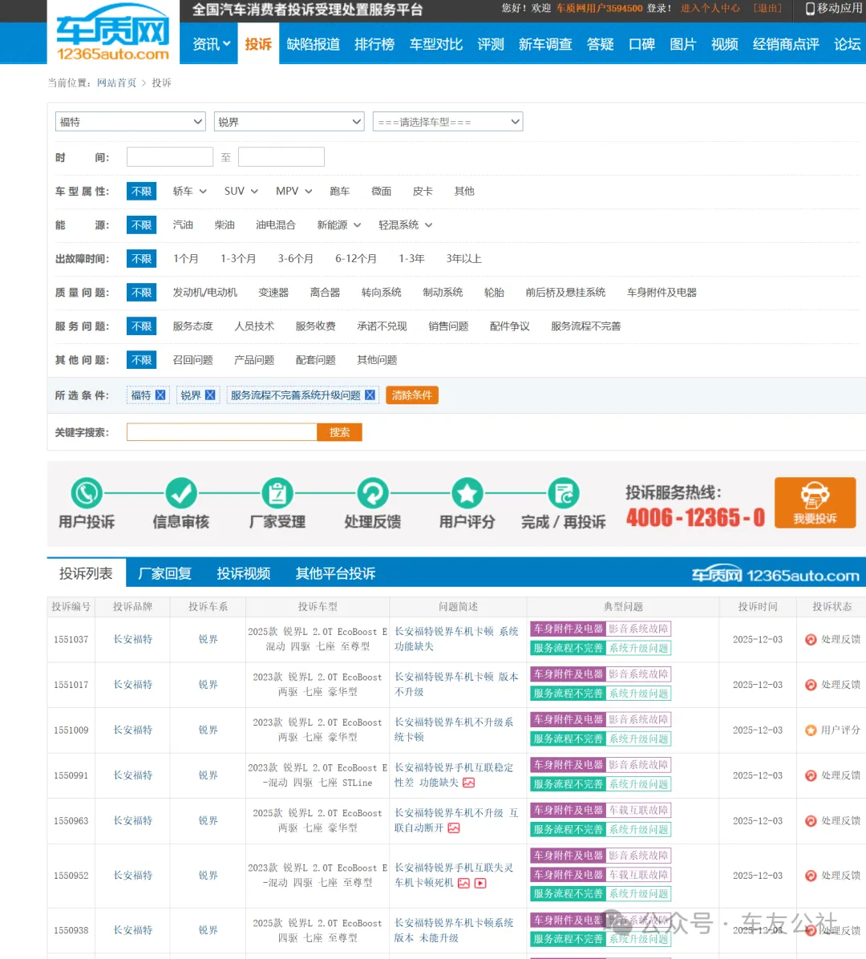Screen dimensions: 866x959
Task: Click the 完成/再投诉 step icon
Action: [x=563, y=493]
